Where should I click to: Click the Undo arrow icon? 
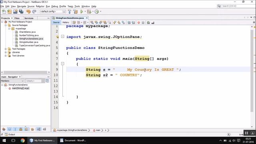[28, 12]
